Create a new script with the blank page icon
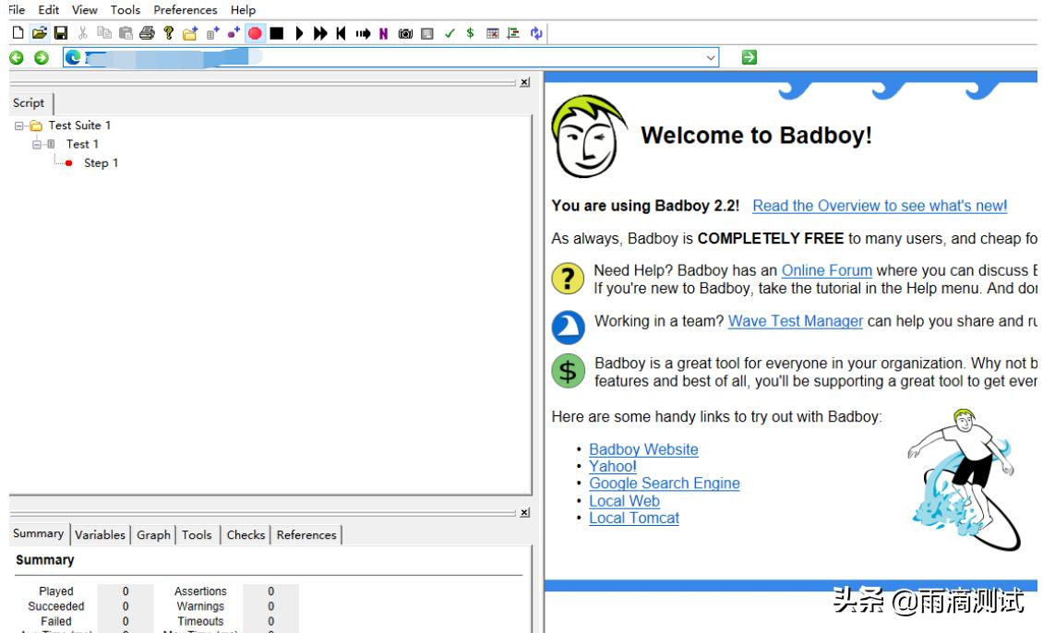 click(x=18, y=33)
